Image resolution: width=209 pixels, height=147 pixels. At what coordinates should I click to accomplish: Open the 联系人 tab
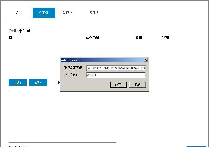click(x=94, y=13)
